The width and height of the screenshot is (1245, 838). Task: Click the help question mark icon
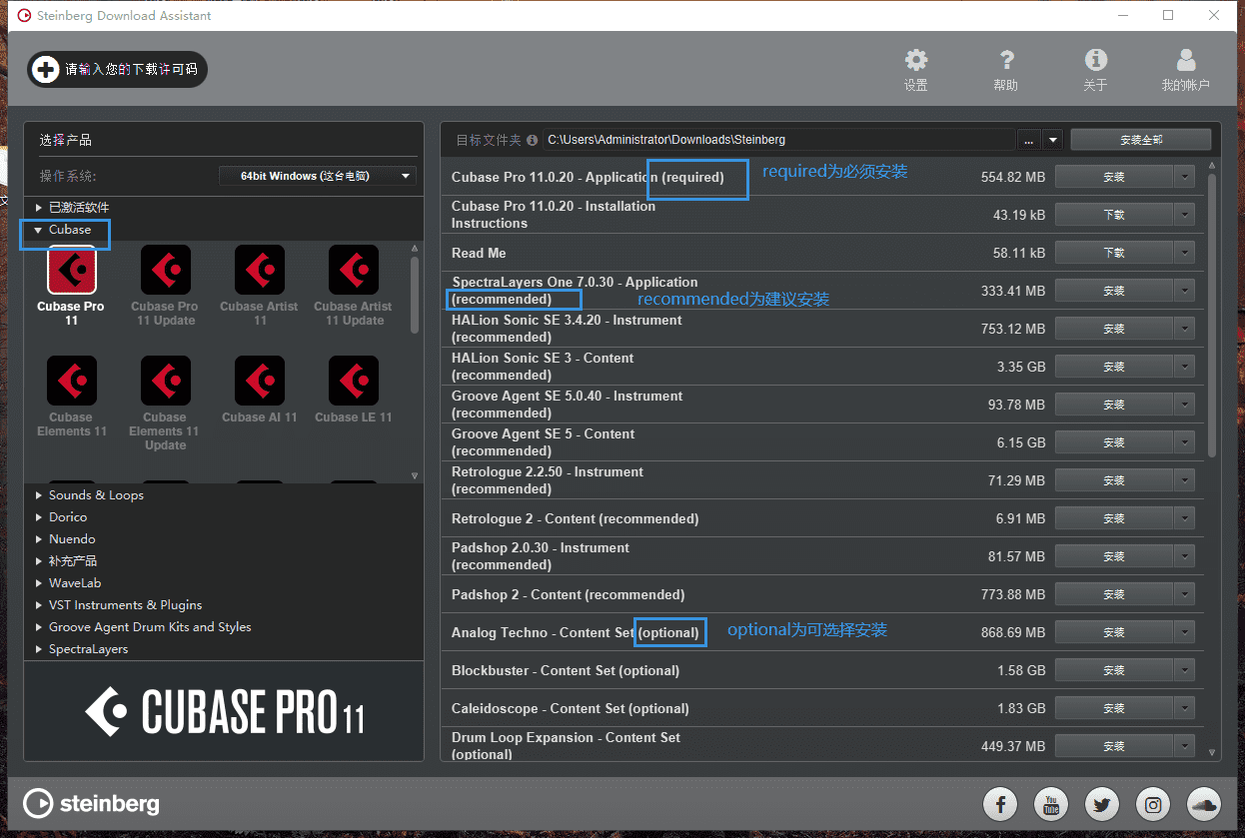point(1005,61)
